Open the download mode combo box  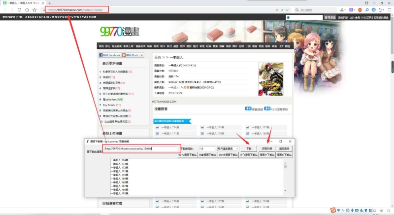pos(229,148)
